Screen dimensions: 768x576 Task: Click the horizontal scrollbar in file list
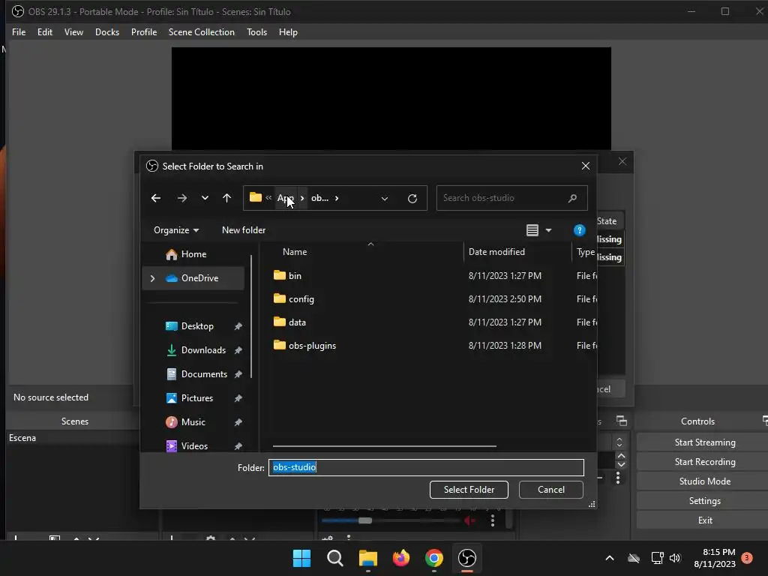[x=385, y=446]
